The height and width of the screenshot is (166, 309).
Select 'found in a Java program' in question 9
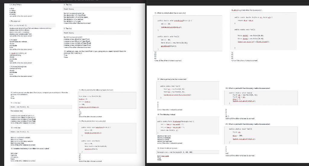(73, 37)
